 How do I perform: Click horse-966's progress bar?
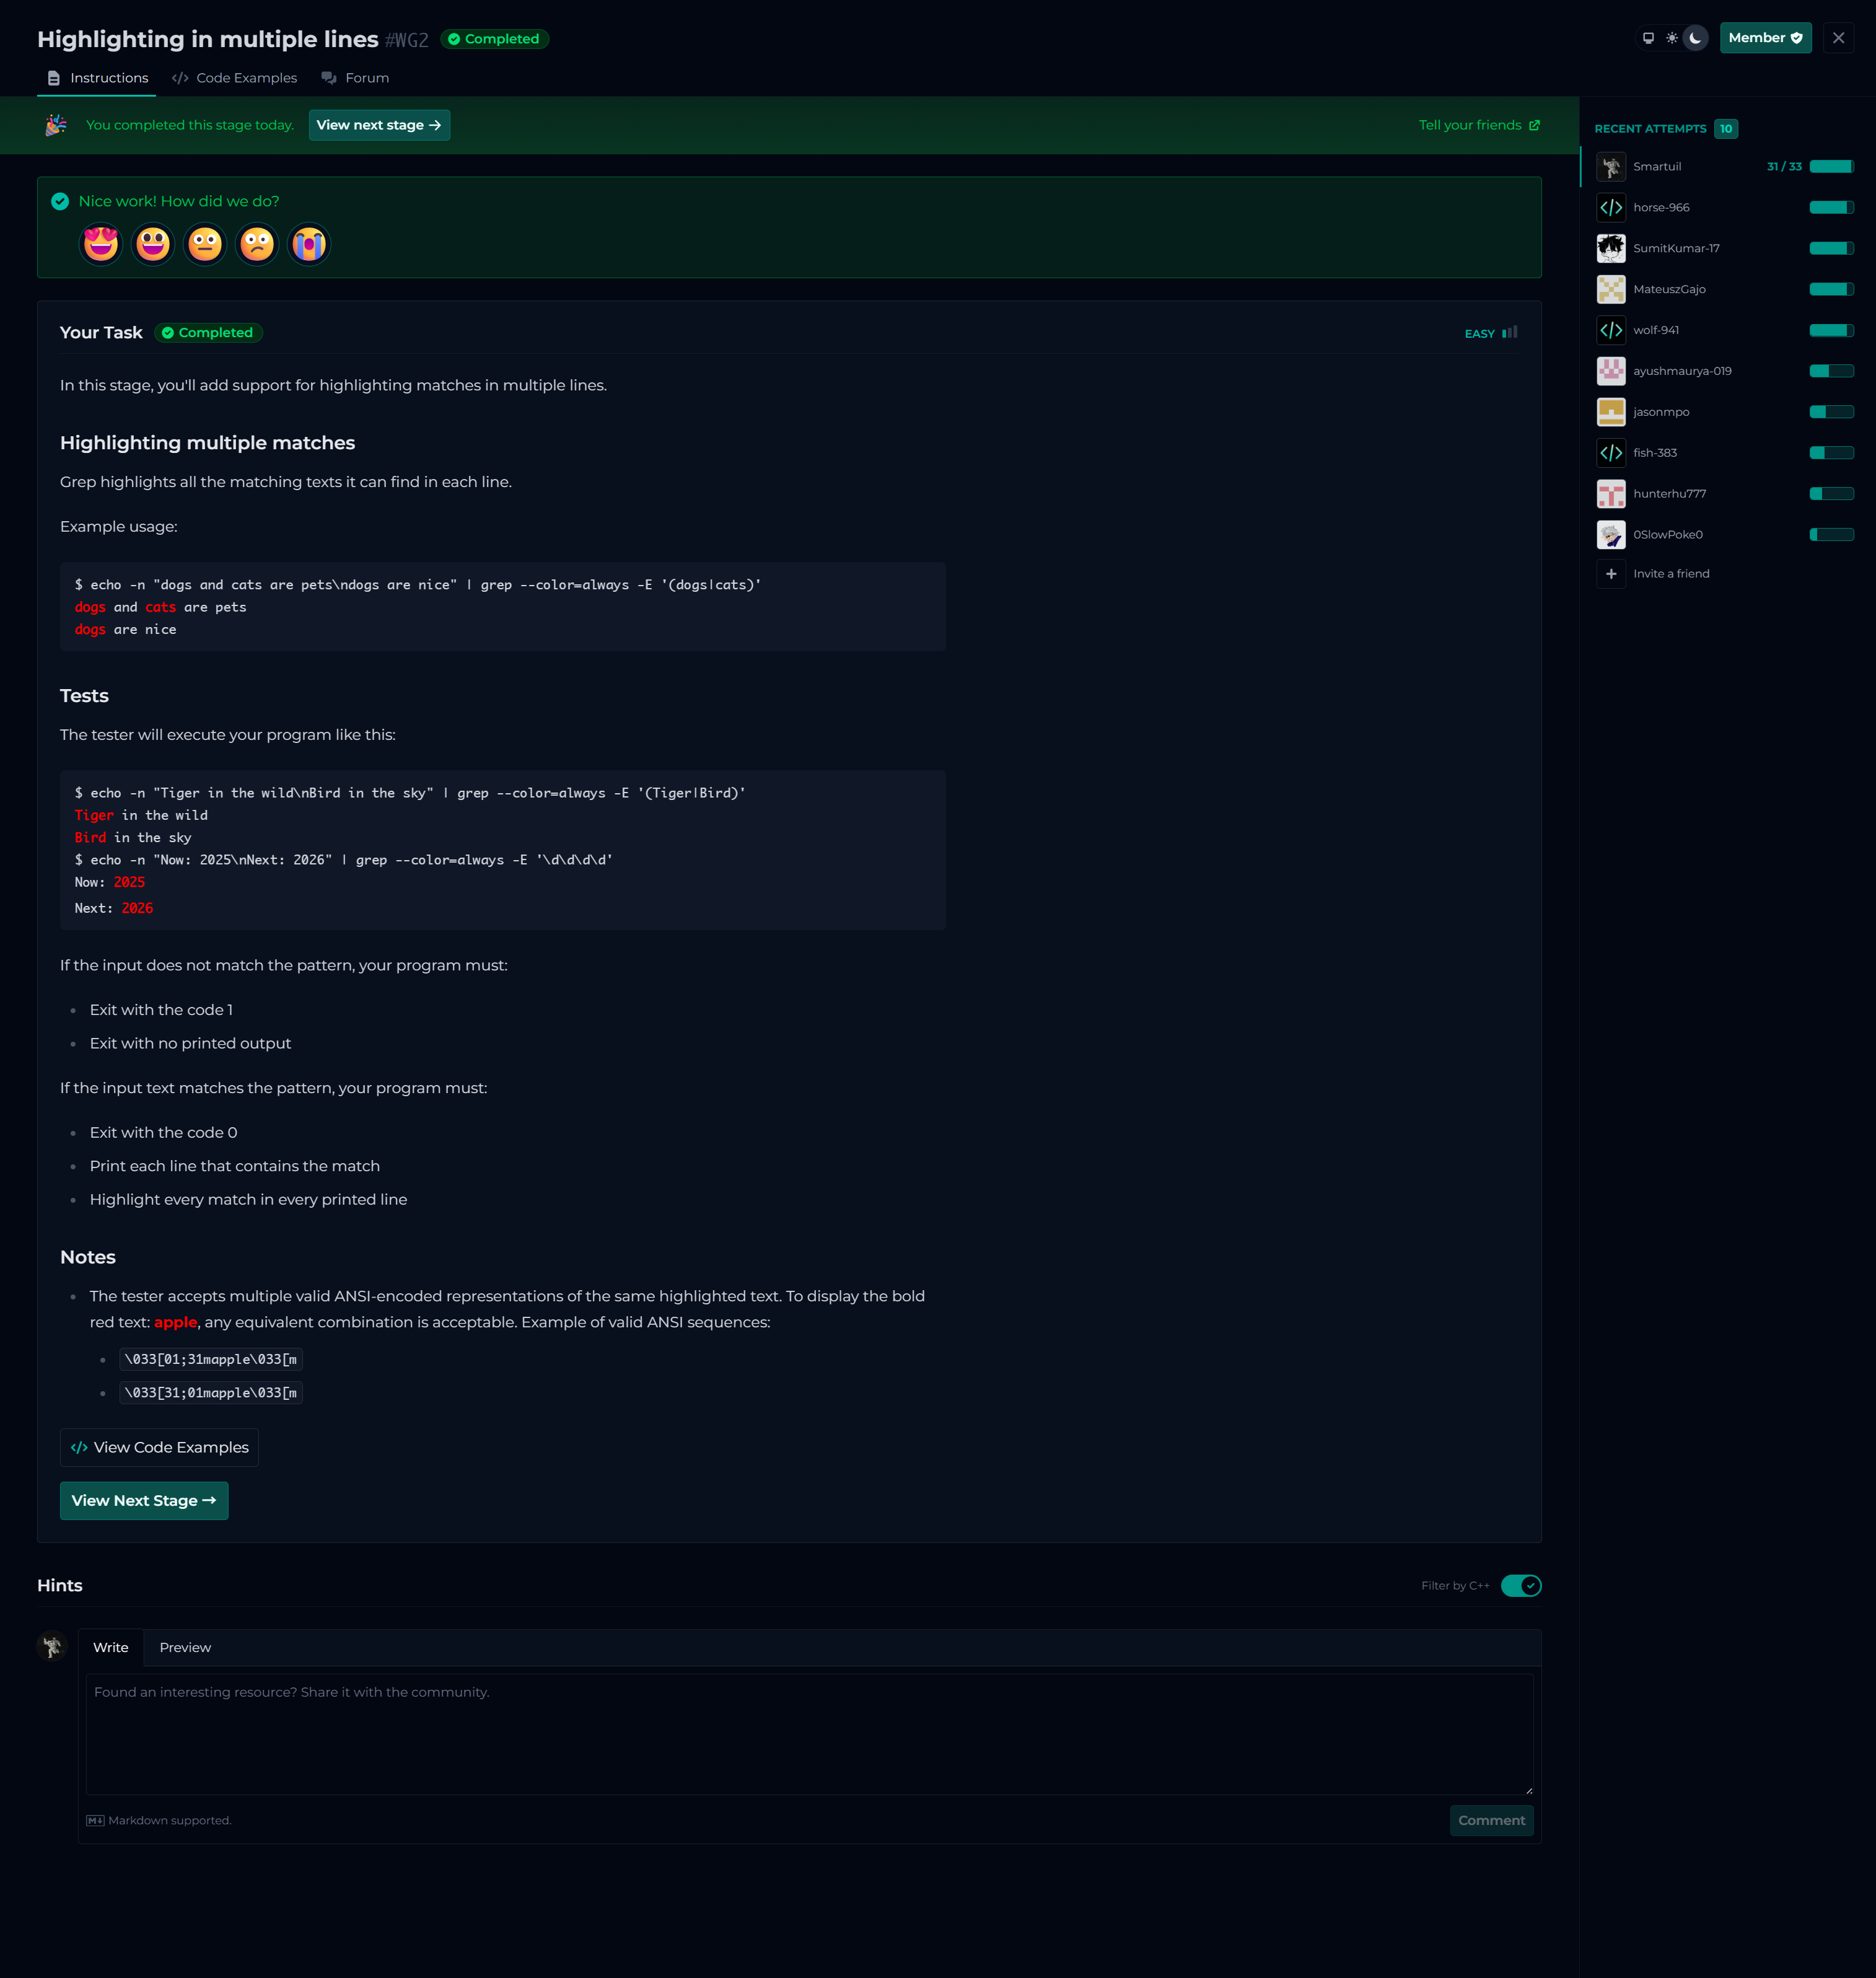coord(1831,208)
